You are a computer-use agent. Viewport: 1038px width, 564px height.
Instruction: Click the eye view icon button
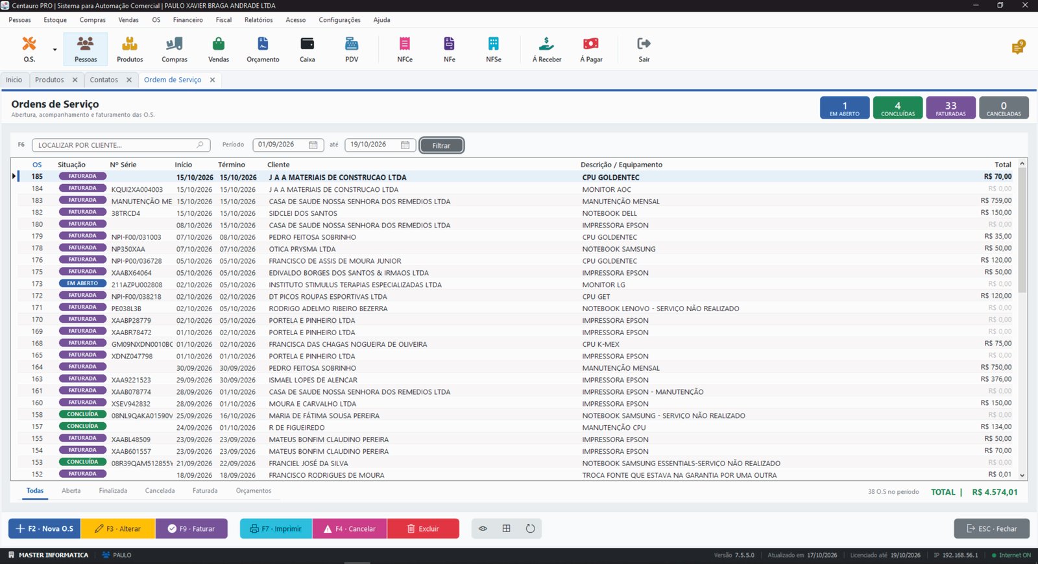[x=483, y=528]
